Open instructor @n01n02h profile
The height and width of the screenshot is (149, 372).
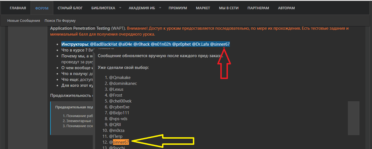point(161,44)
